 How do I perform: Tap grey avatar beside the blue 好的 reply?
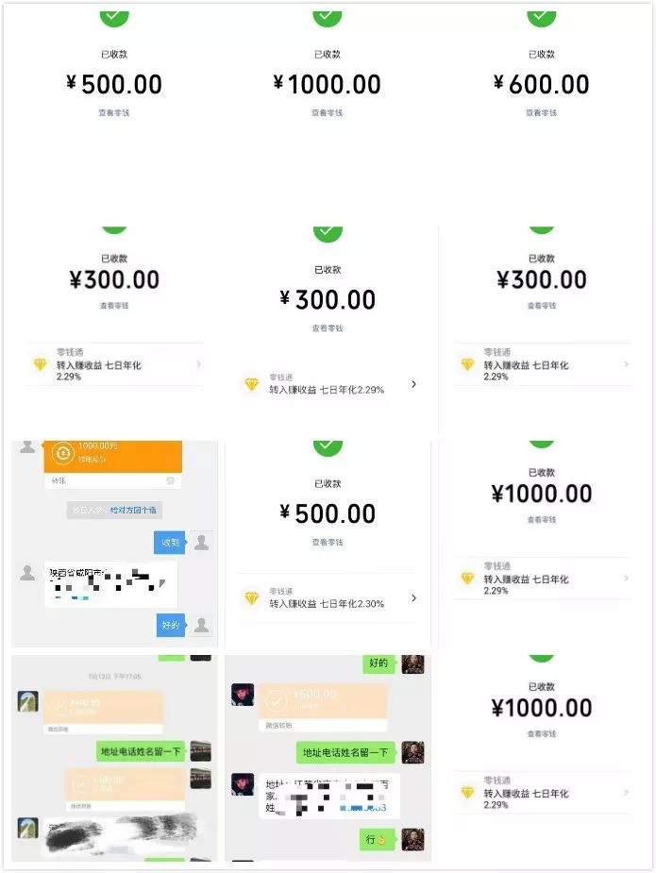(201, 625)
